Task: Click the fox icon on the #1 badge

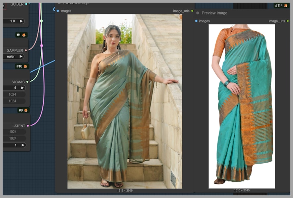Action: (x=24, y=35)
